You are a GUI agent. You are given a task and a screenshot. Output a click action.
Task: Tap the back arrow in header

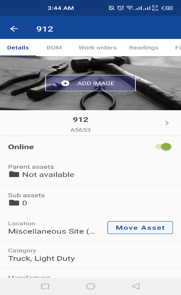pyautogui.click(x=14, y=29)
